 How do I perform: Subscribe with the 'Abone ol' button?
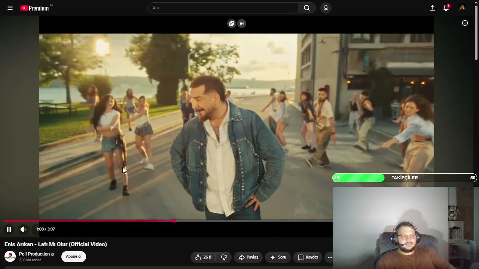tap(74, 257)
